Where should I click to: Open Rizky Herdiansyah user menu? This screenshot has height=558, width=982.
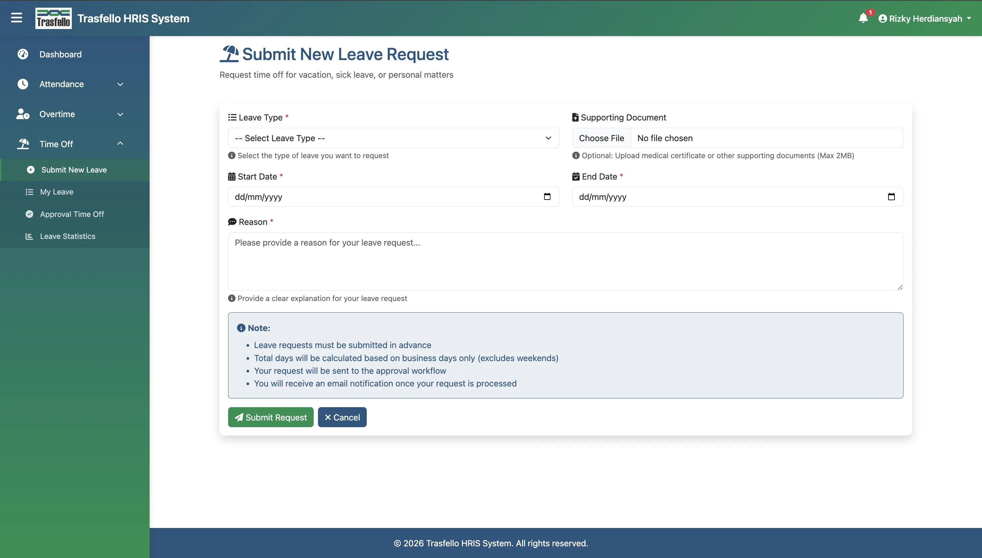coord(925,18)
